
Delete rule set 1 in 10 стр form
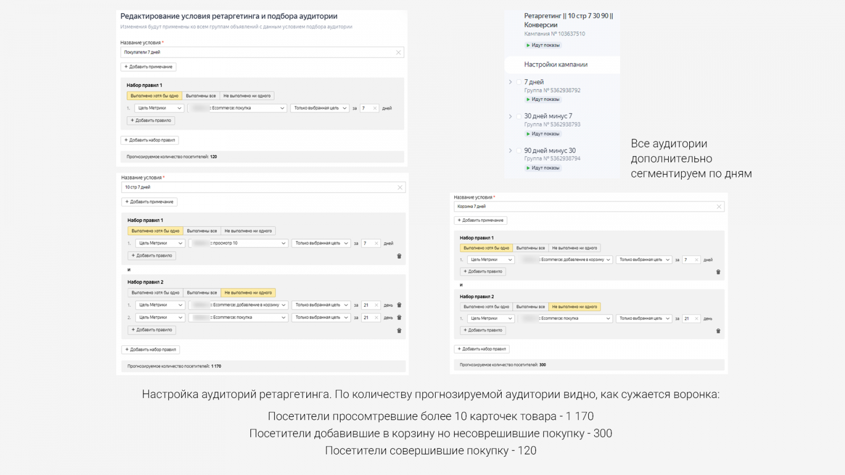399,256
